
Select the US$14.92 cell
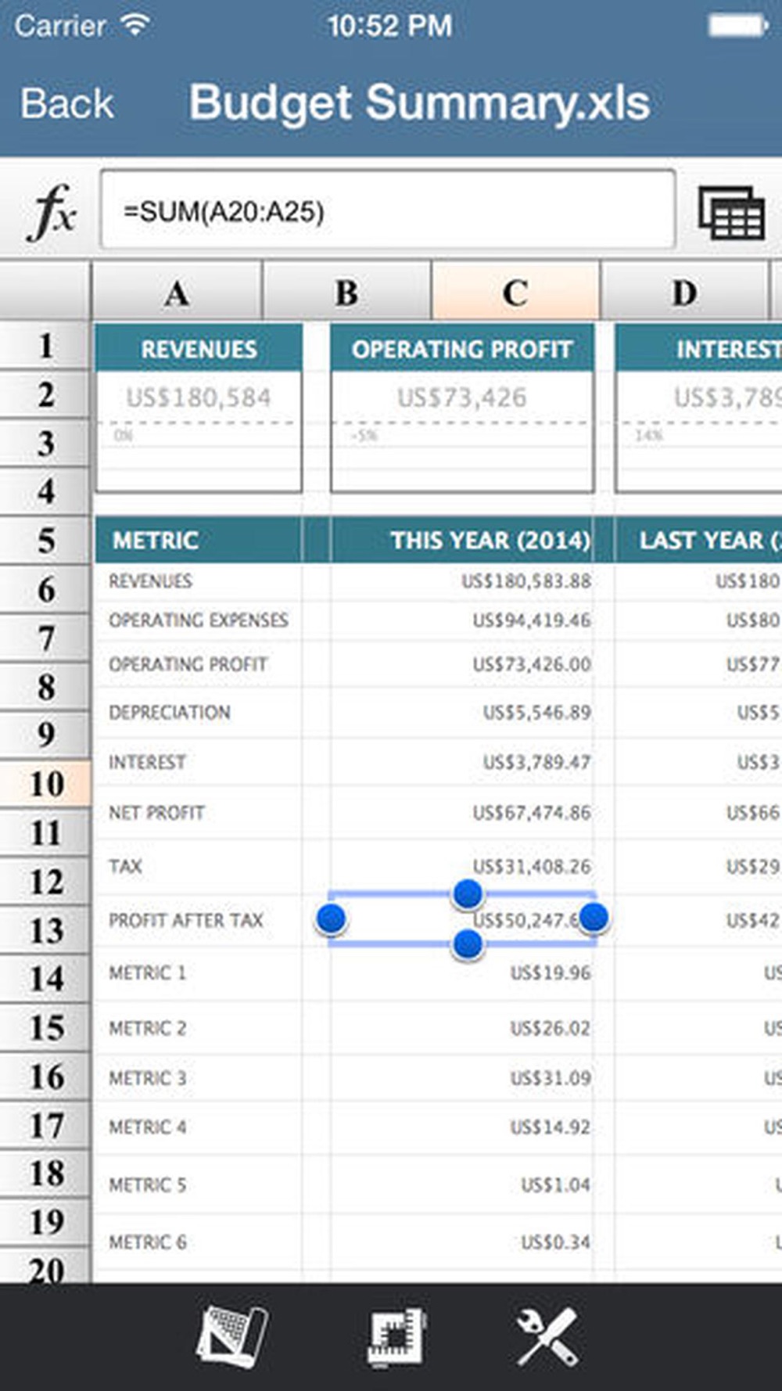pyautogui.click(x=462, y=1127)
